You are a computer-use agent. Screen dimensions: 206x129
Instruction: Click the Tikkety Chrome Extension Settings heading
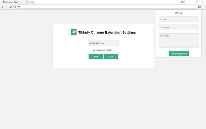tap(107, 32)
